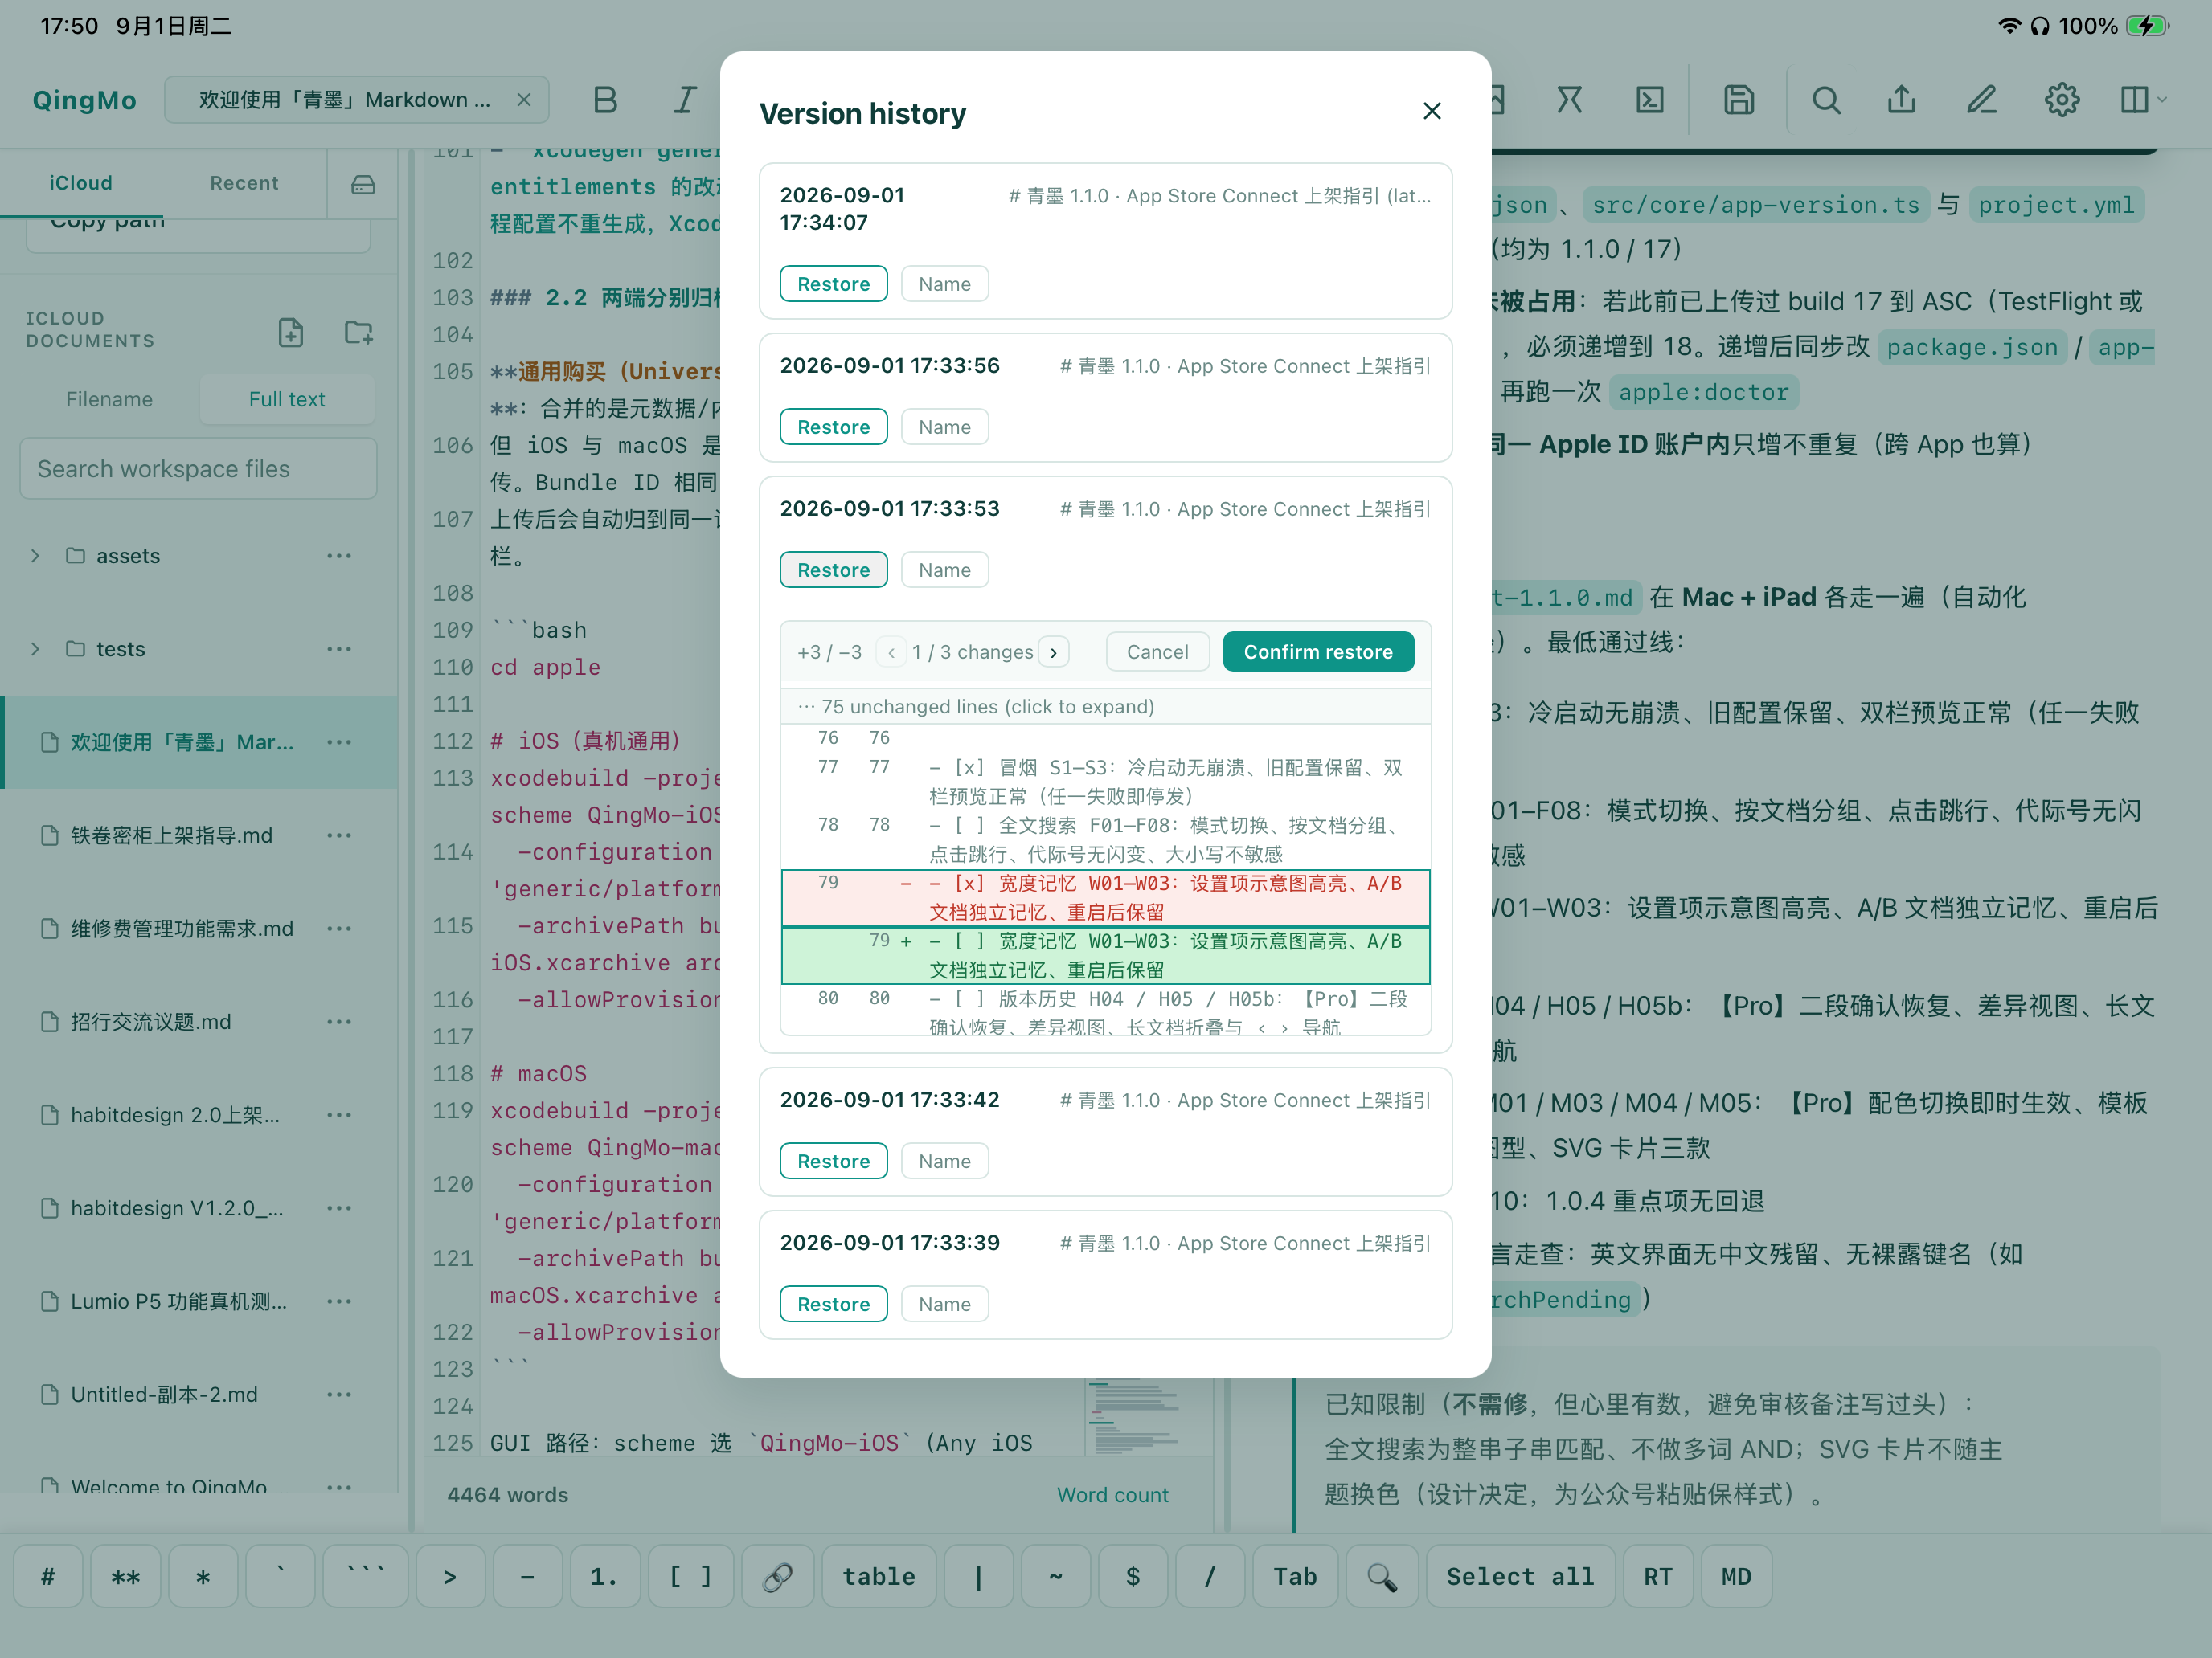Insert bold ** shortcut key

[125, 1576]
